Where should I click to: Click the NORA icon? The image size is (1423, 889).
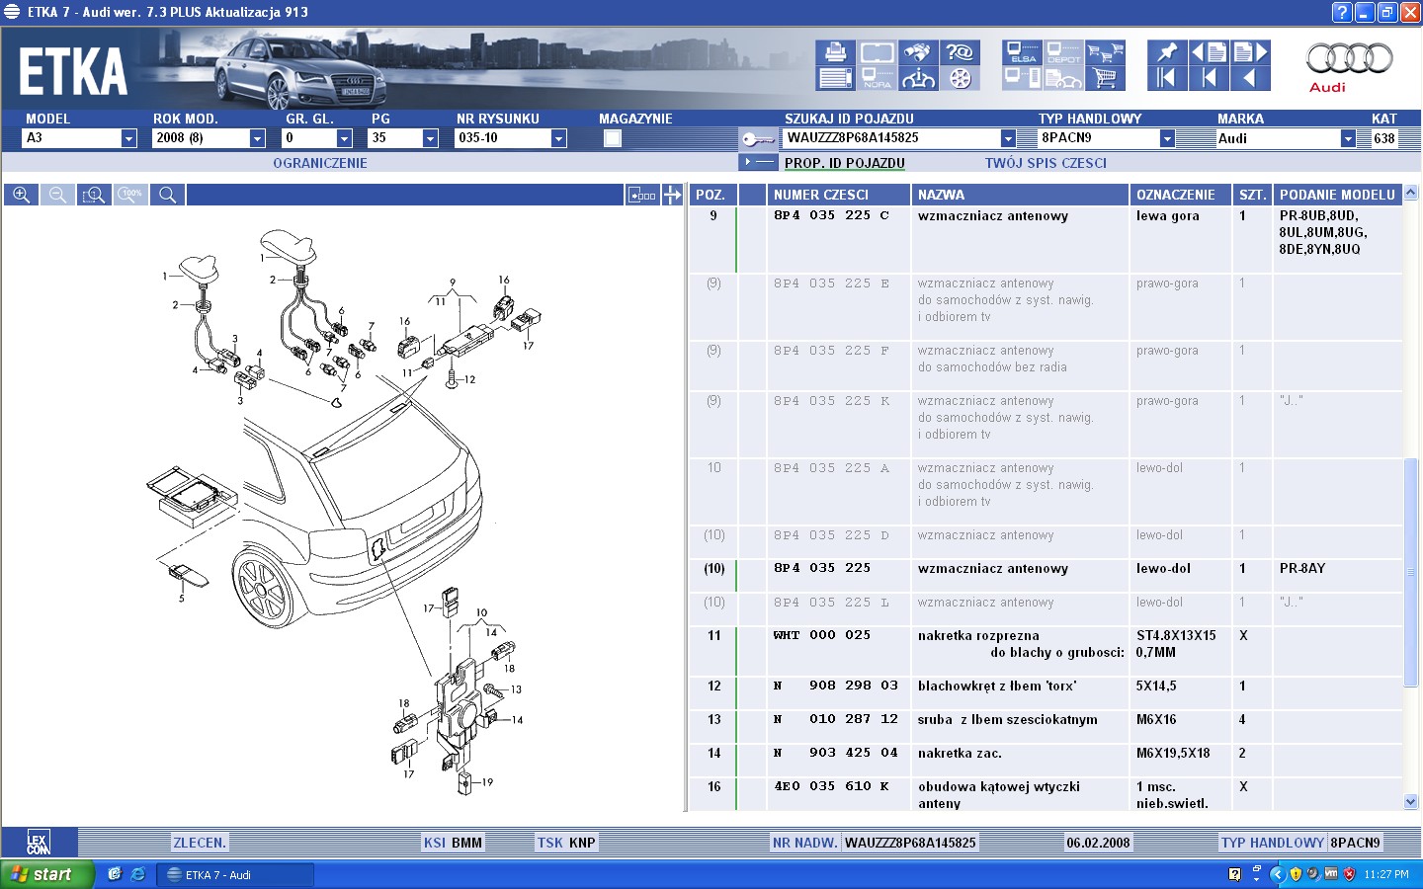[x=877, y=78]
